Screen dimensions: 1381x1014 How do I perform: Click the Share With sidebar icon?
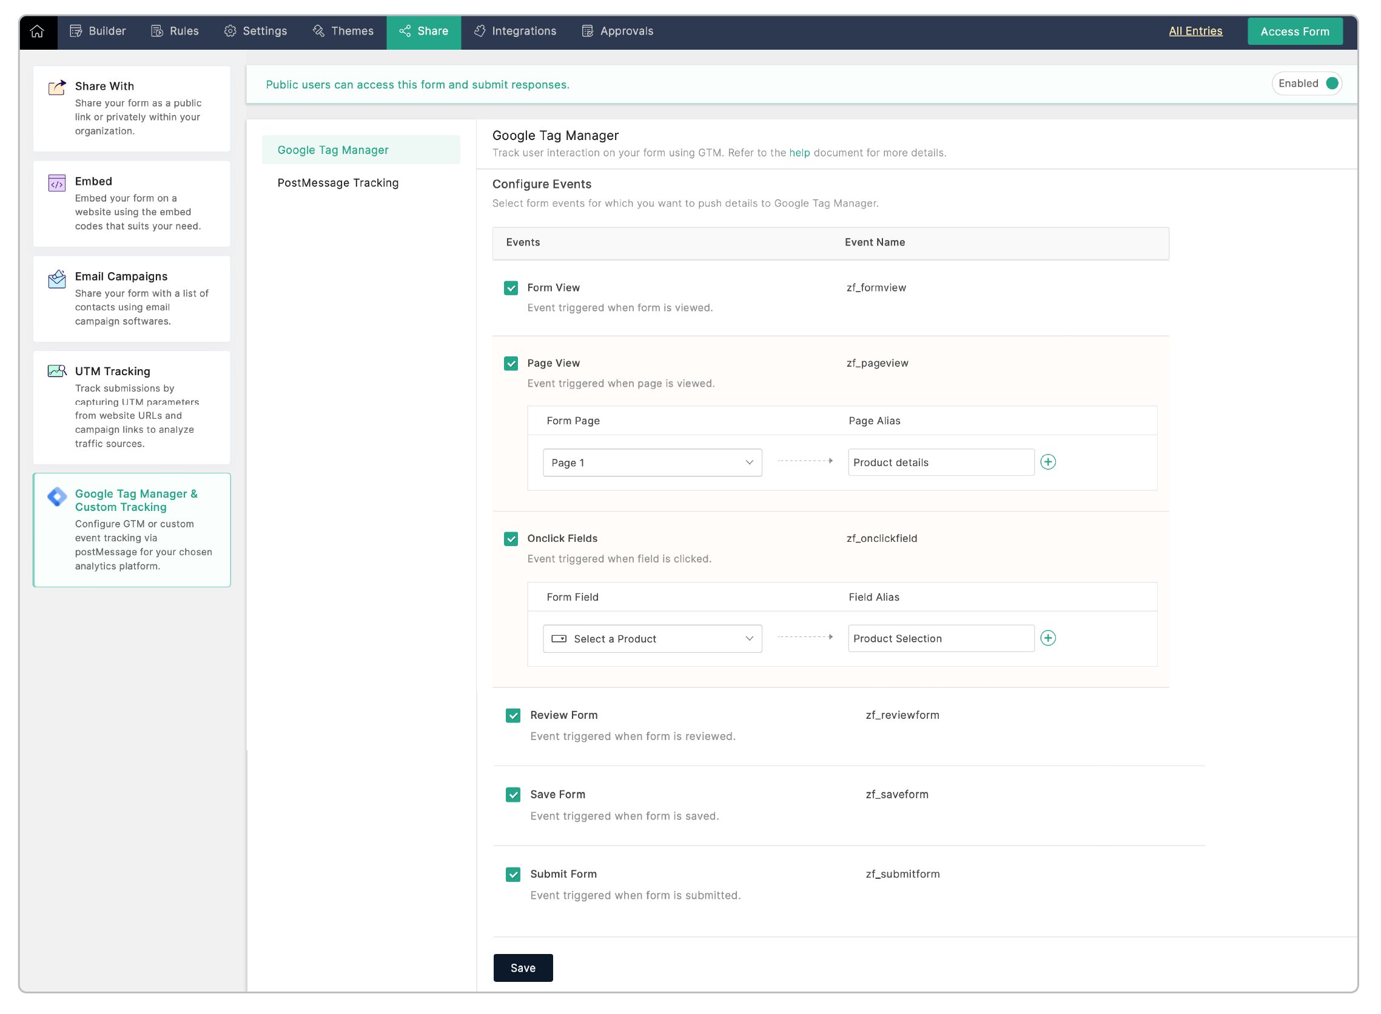(56, 88)
